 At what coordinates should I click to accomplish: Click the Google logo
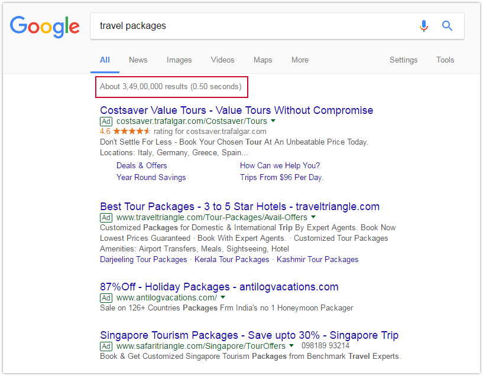45,27
